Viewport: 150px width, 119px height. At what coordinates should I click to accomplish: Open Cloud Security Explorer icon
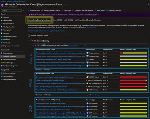coord(2,36)
